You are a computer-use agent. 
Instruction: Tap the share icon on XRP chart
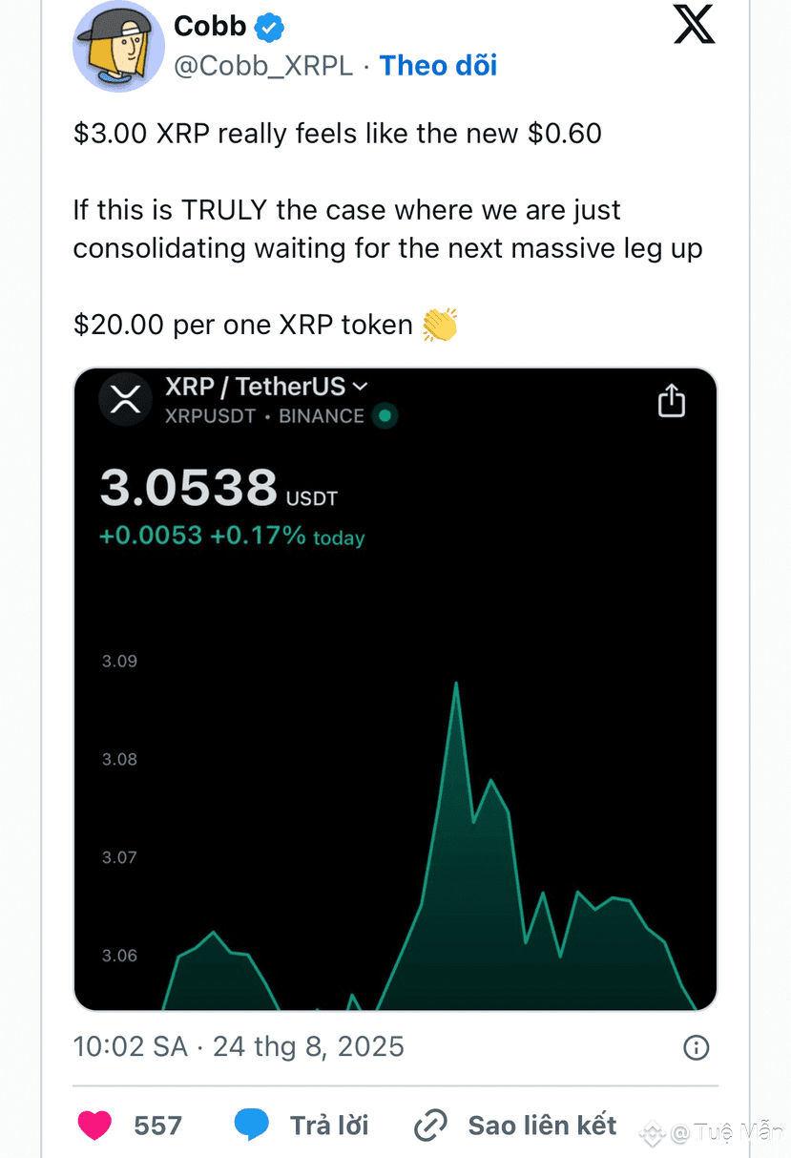pyautogui.click(x=672, y=401)
